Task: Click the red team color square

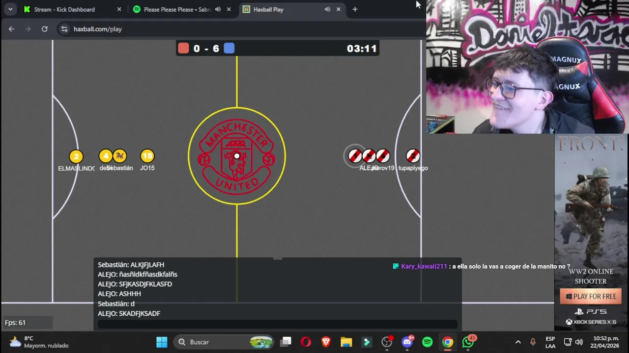Action: click(183, 48)
